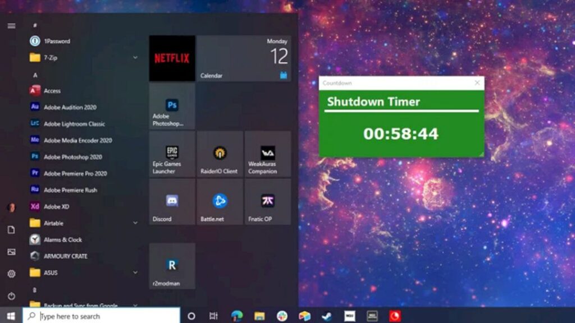Open the RaiderIO Client tile
575x323 pixels.
click(x=220, y=154)
